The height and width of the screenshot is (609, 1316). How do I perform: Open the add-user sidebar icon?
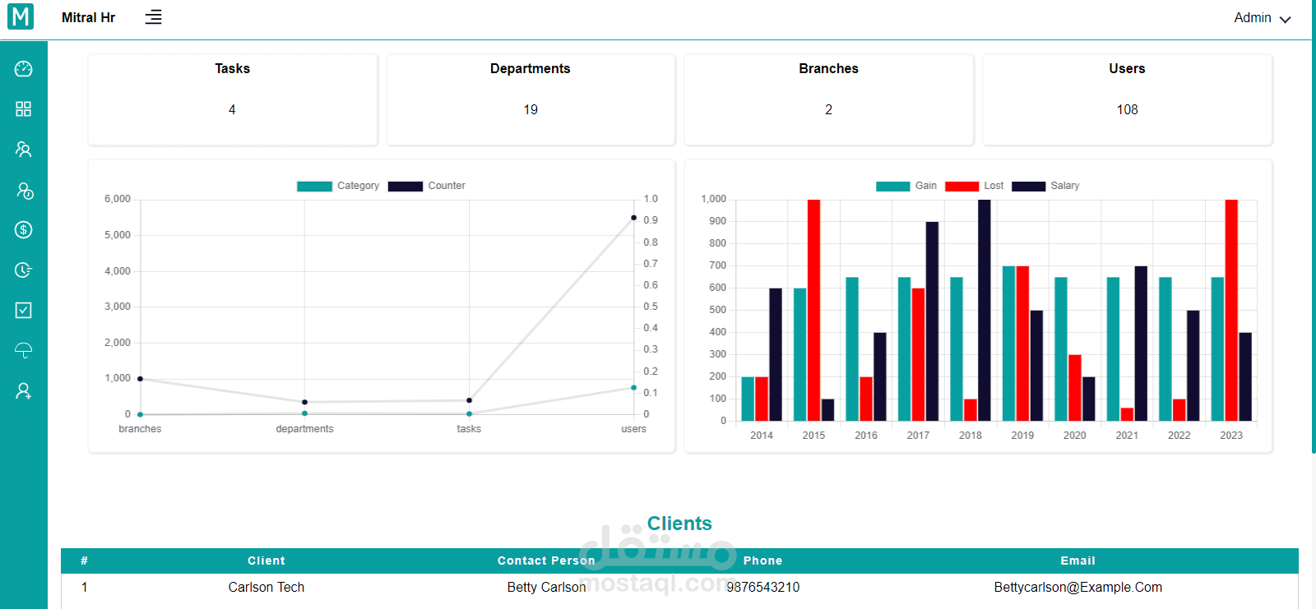[24, 391]
